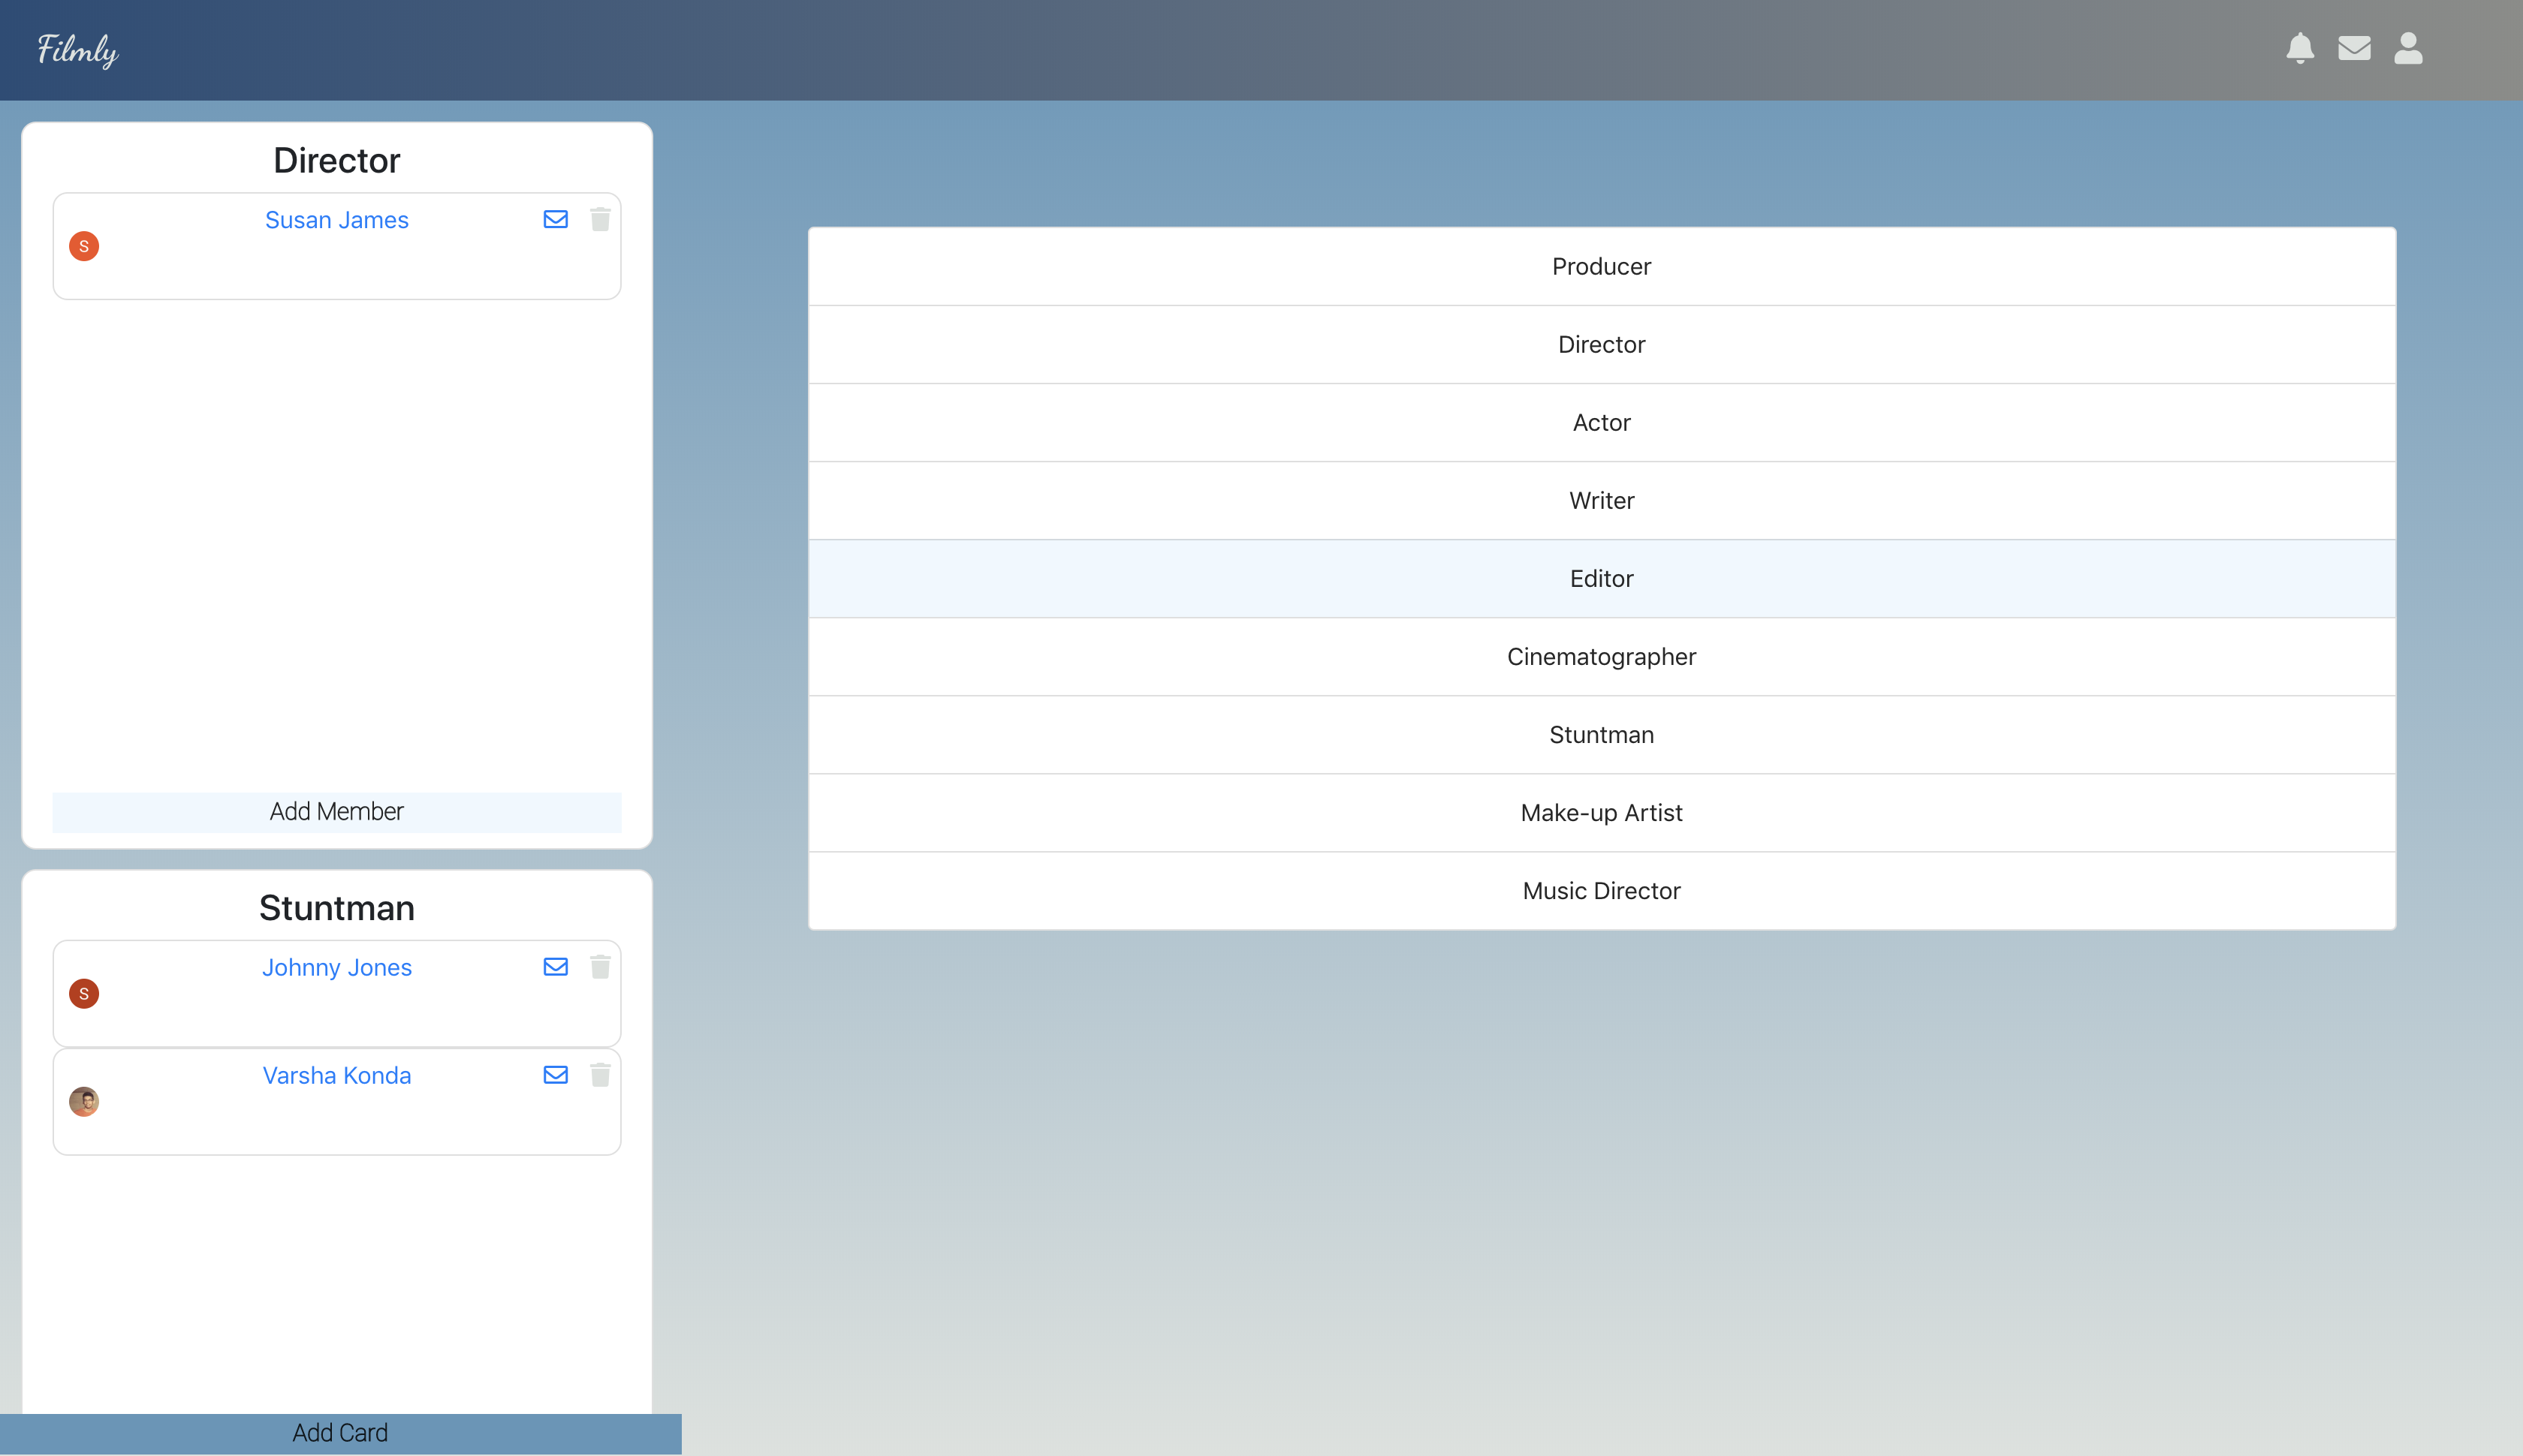Click Varsha Konda's profile photo thumbnail

(84, 1101)
